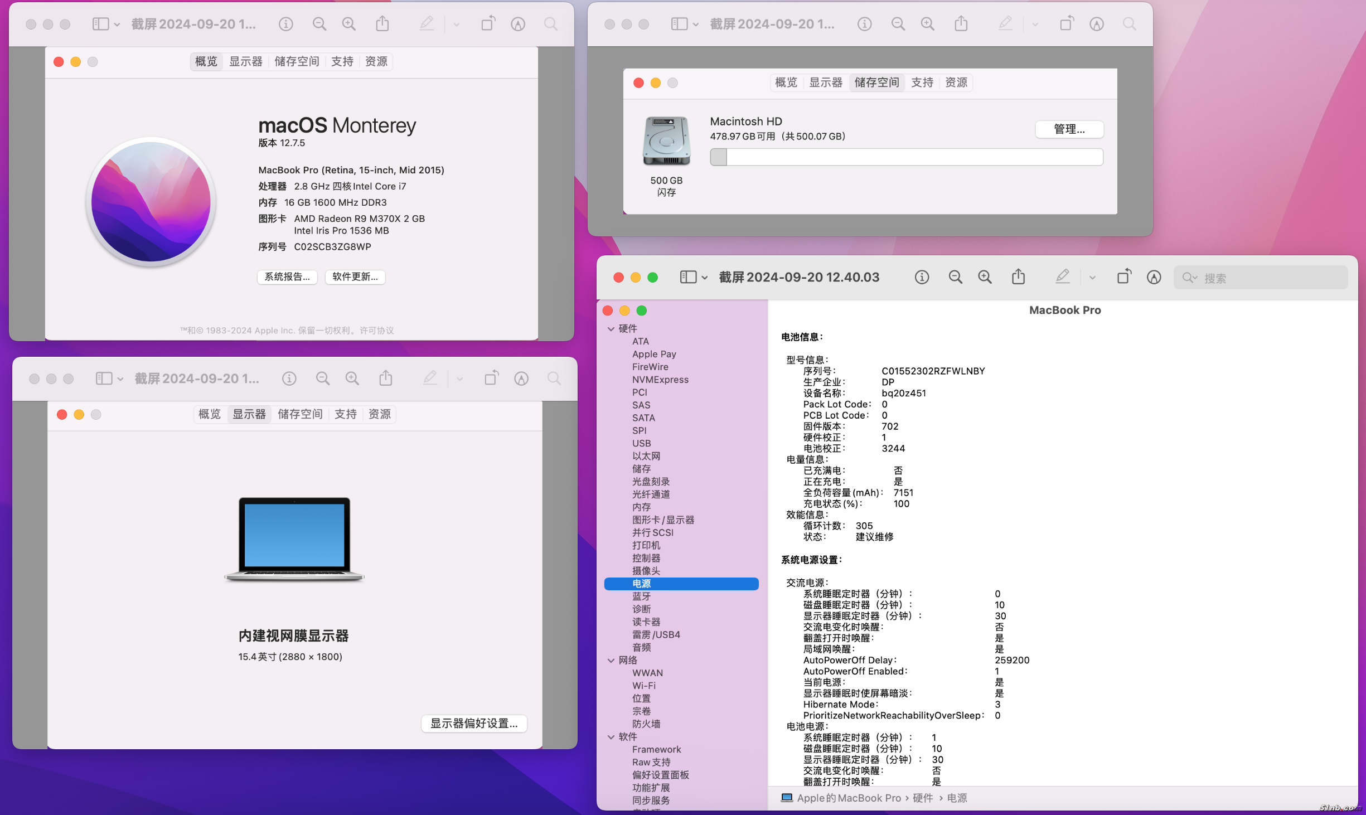Select the 储存空间 tab in macOS Monterey window
The width and height of the screenshot is (1366, 815).
[297, 61]
